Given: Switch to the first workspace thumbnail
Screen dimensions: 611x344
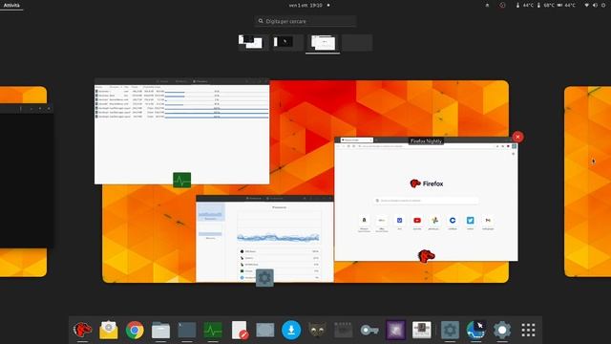Looking at the screenshot, I should tap(253, 42).
